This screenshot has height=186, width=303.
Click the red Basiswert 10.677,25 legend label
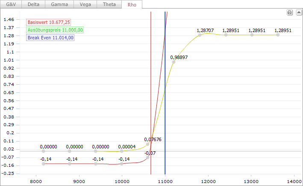(x=48, y=22)
